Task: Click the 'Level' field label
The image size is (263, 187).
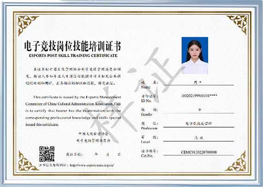Action: (146, 142)
